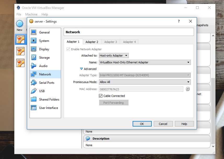
Task: Select the first VM icon in the list
Action: [x=20, y=39]
